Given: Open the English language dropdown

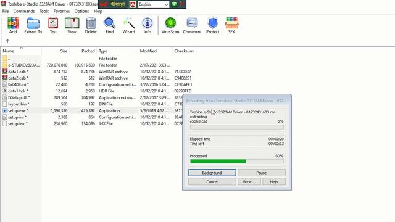Looking at the screenshot, I should click(154, 4).
